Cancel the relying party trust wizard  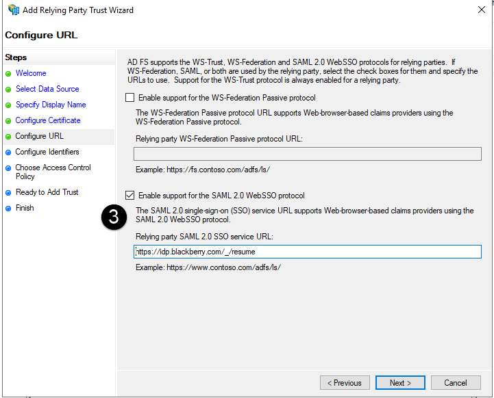(456, 383)
